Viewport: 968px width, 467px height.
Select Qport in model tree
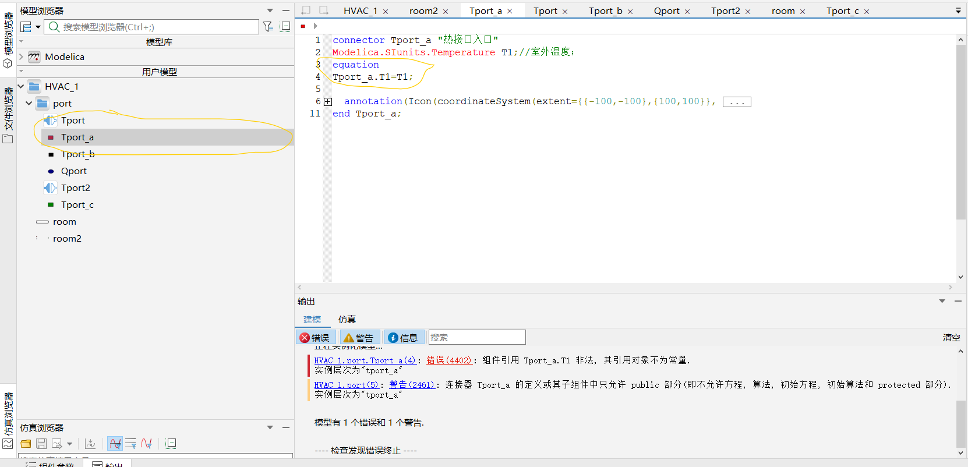(x=74, y=171)
